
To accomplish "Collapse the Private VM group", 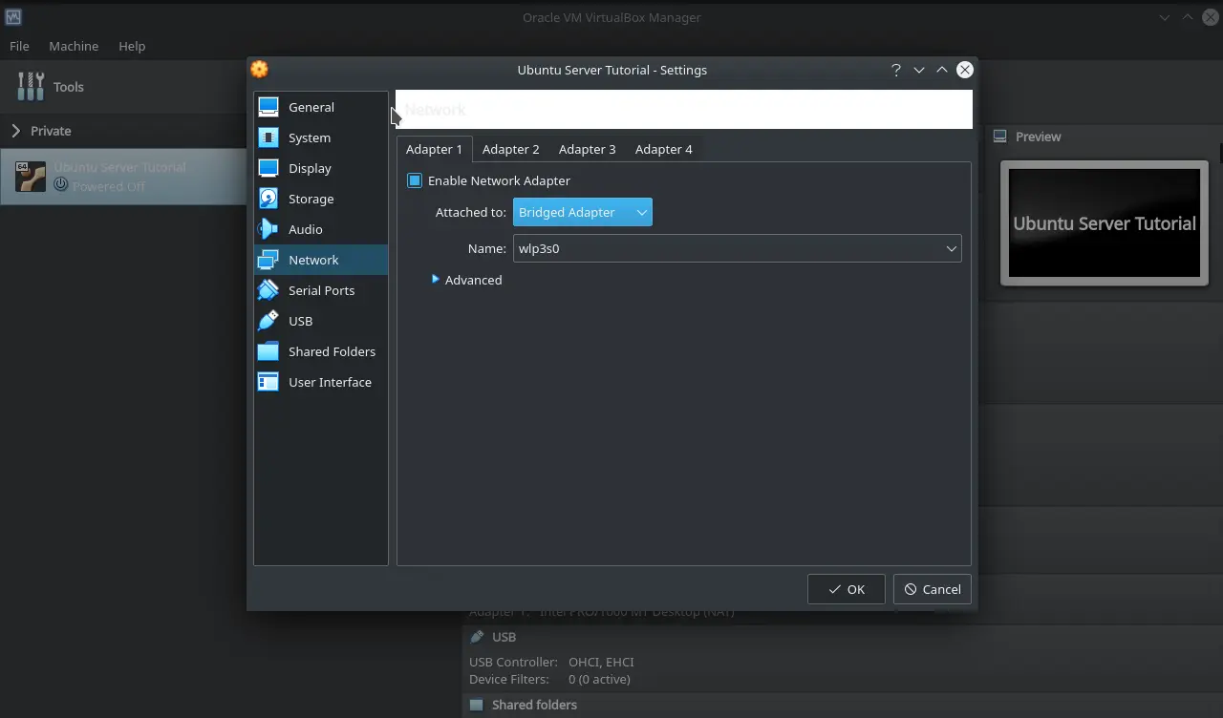I will pyautogui.click(x=17, y=131).
